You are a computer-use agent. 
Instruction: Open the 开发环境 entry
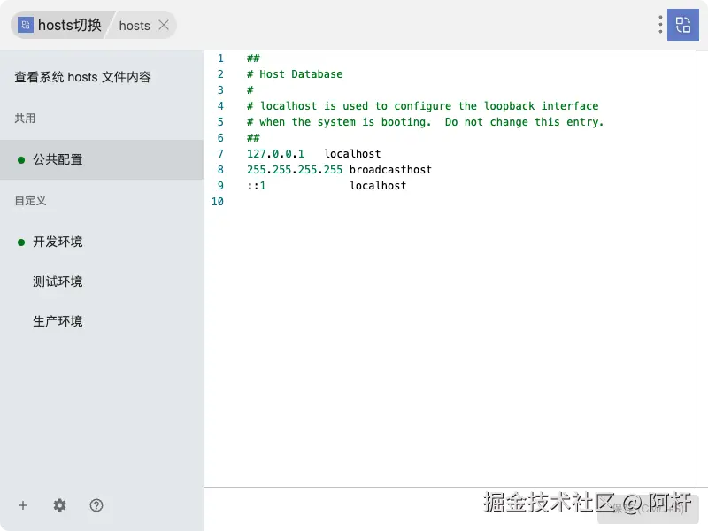pyautogui.click(x=58, y=242)
